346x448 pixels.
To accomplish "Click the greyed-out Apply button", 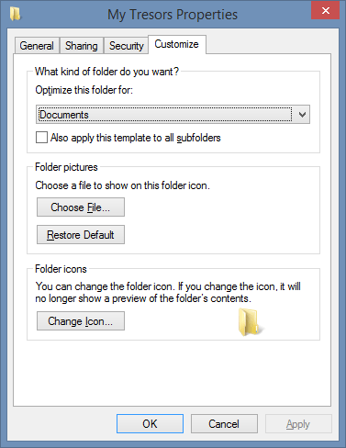I will click(x=298, y=424).
